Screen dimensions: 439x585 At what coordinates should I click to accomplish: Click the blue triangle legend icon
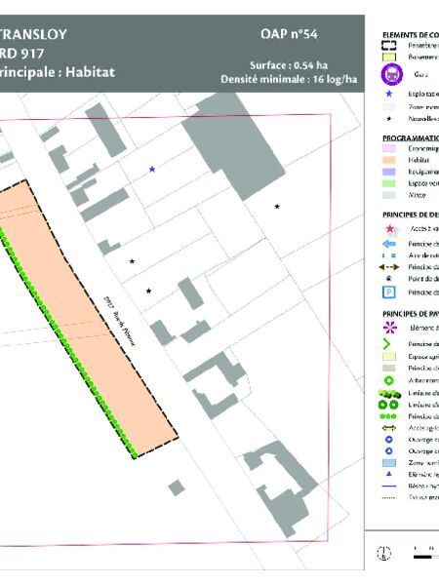388,474
